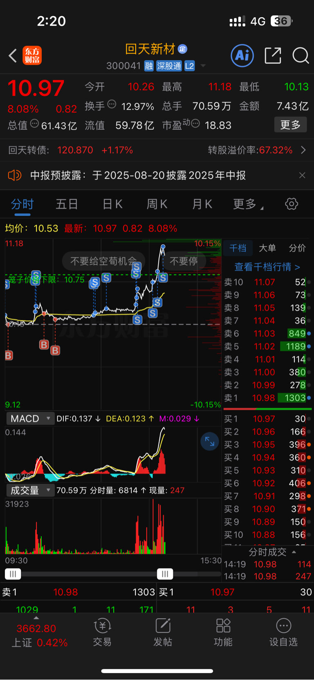Open the 发帖 post icon
Image resolution: width=314 pixels, height=680 pixels.
click(x=162, y=632)
